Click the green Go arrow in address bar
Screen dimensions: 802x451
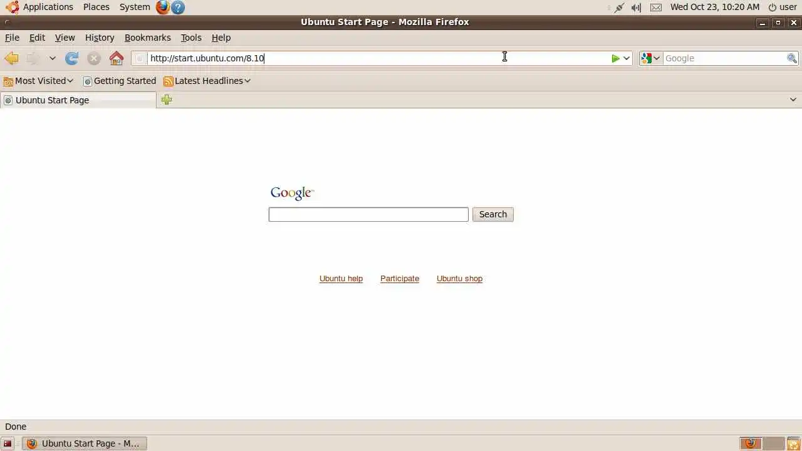[615, 58]
